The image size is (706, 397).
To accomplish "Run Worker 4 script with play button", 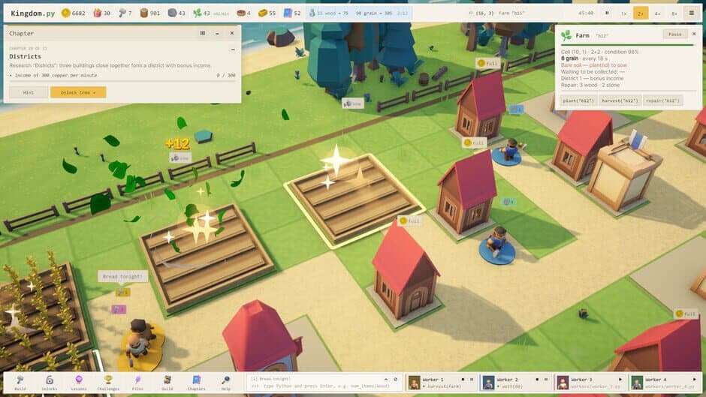I will coord(694,380).
